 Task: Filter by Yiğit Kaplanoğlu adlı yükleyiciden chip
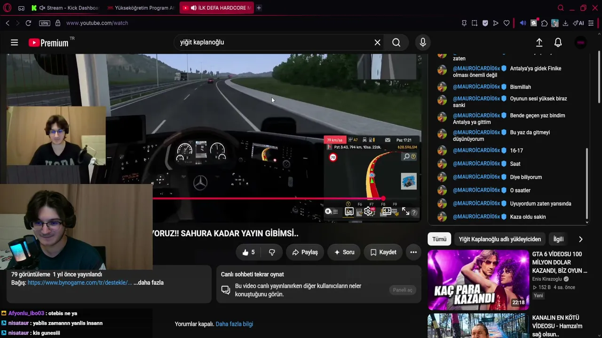click(500, 239)
